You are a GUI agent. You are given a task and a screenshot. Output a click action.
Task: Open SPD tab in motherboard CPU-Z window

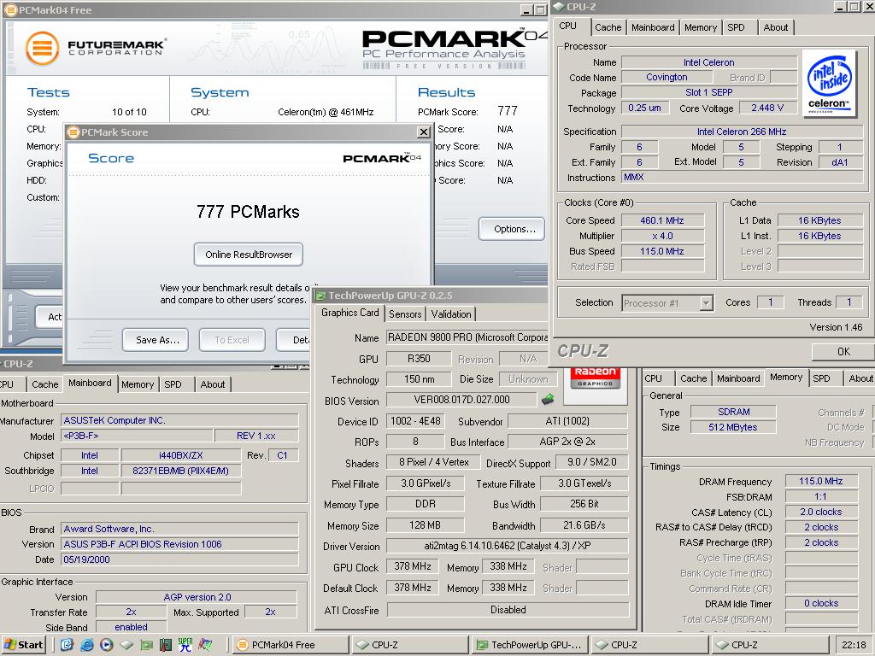[173, 384]
